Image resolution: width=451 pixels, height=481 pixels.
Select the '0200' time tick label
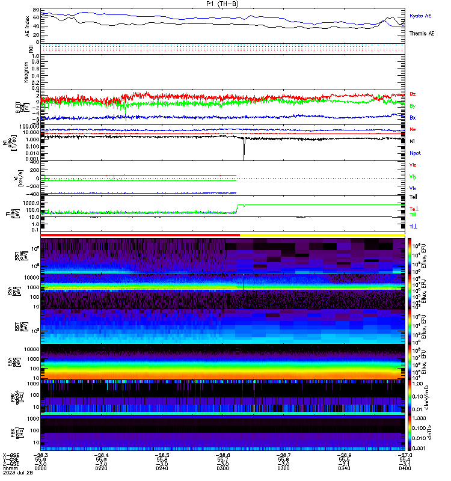tap(40, 468)
